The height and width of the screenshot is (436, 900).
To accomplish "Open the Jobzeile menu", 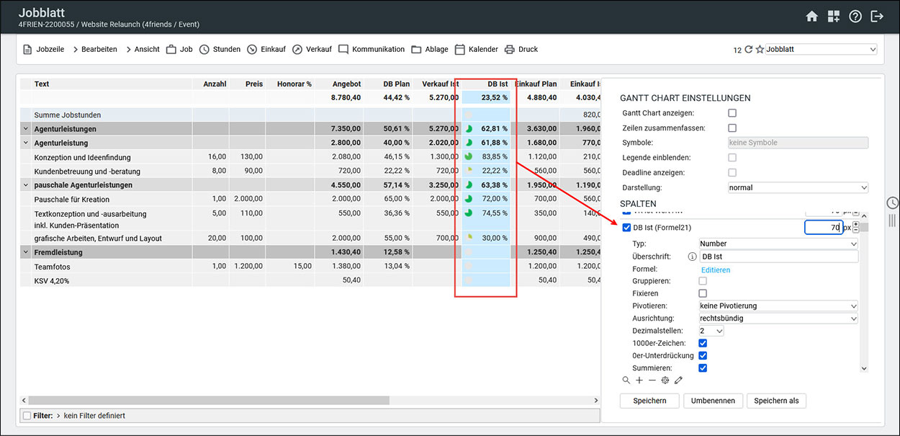I will (x=50, y=50).
